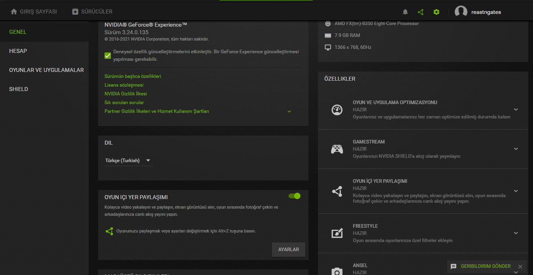Screen dimensions: 533x275
Task: Open Sürümün başlıca özellikleri link
Action: coord(133,76)
